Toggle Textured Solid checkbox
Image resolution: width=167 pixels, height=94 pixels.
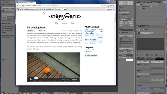(120, 32)
